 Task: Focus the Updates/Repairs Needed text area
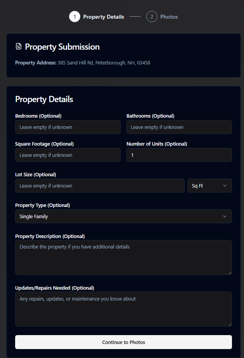(x=123, y=309)
